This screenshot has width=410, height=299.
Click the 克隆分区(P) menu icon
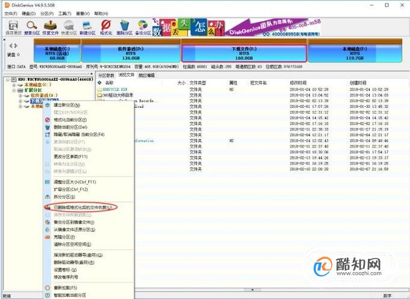pyautogui.click(x=47, y=237)
